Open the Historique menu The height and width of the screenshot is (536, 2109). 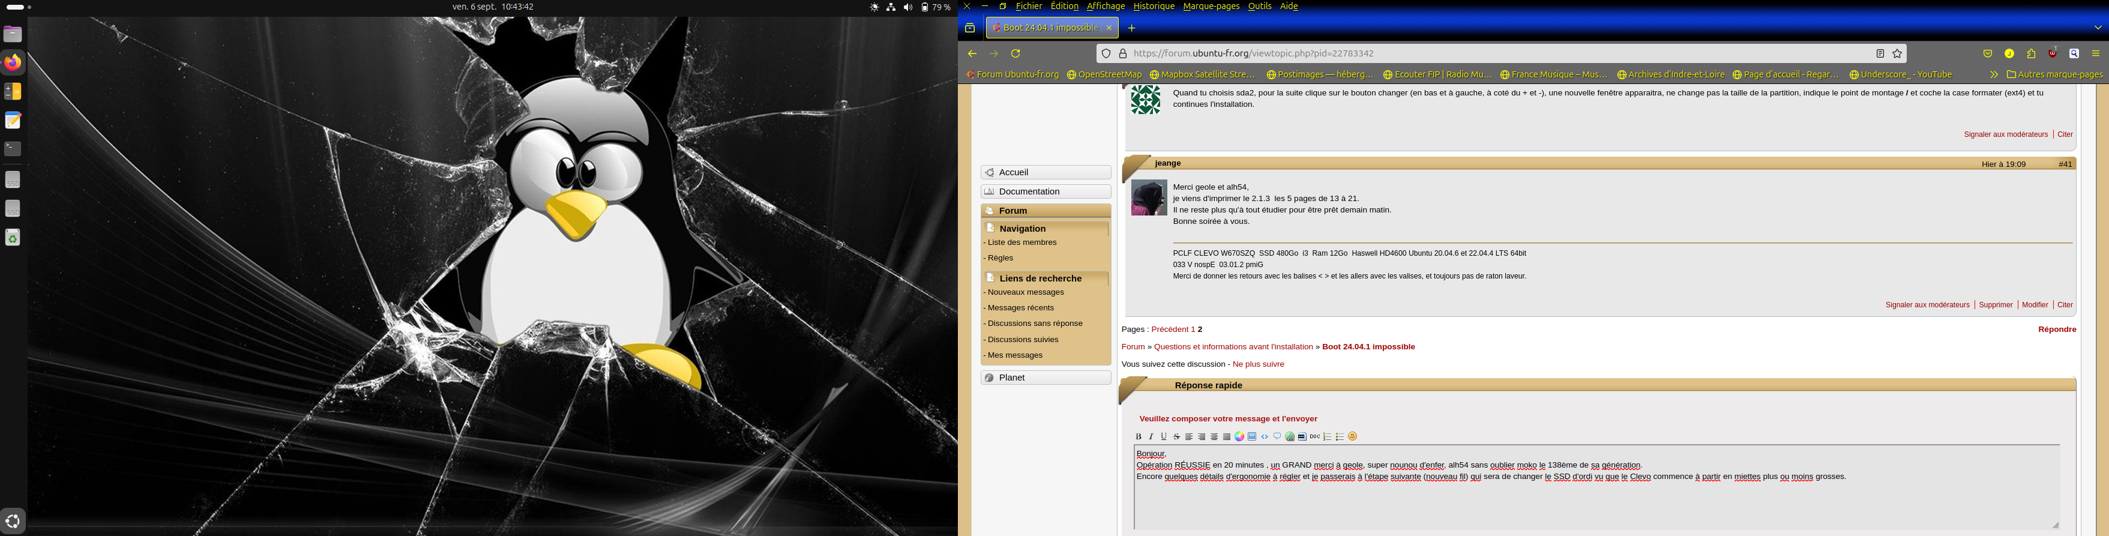[1154, 7]
